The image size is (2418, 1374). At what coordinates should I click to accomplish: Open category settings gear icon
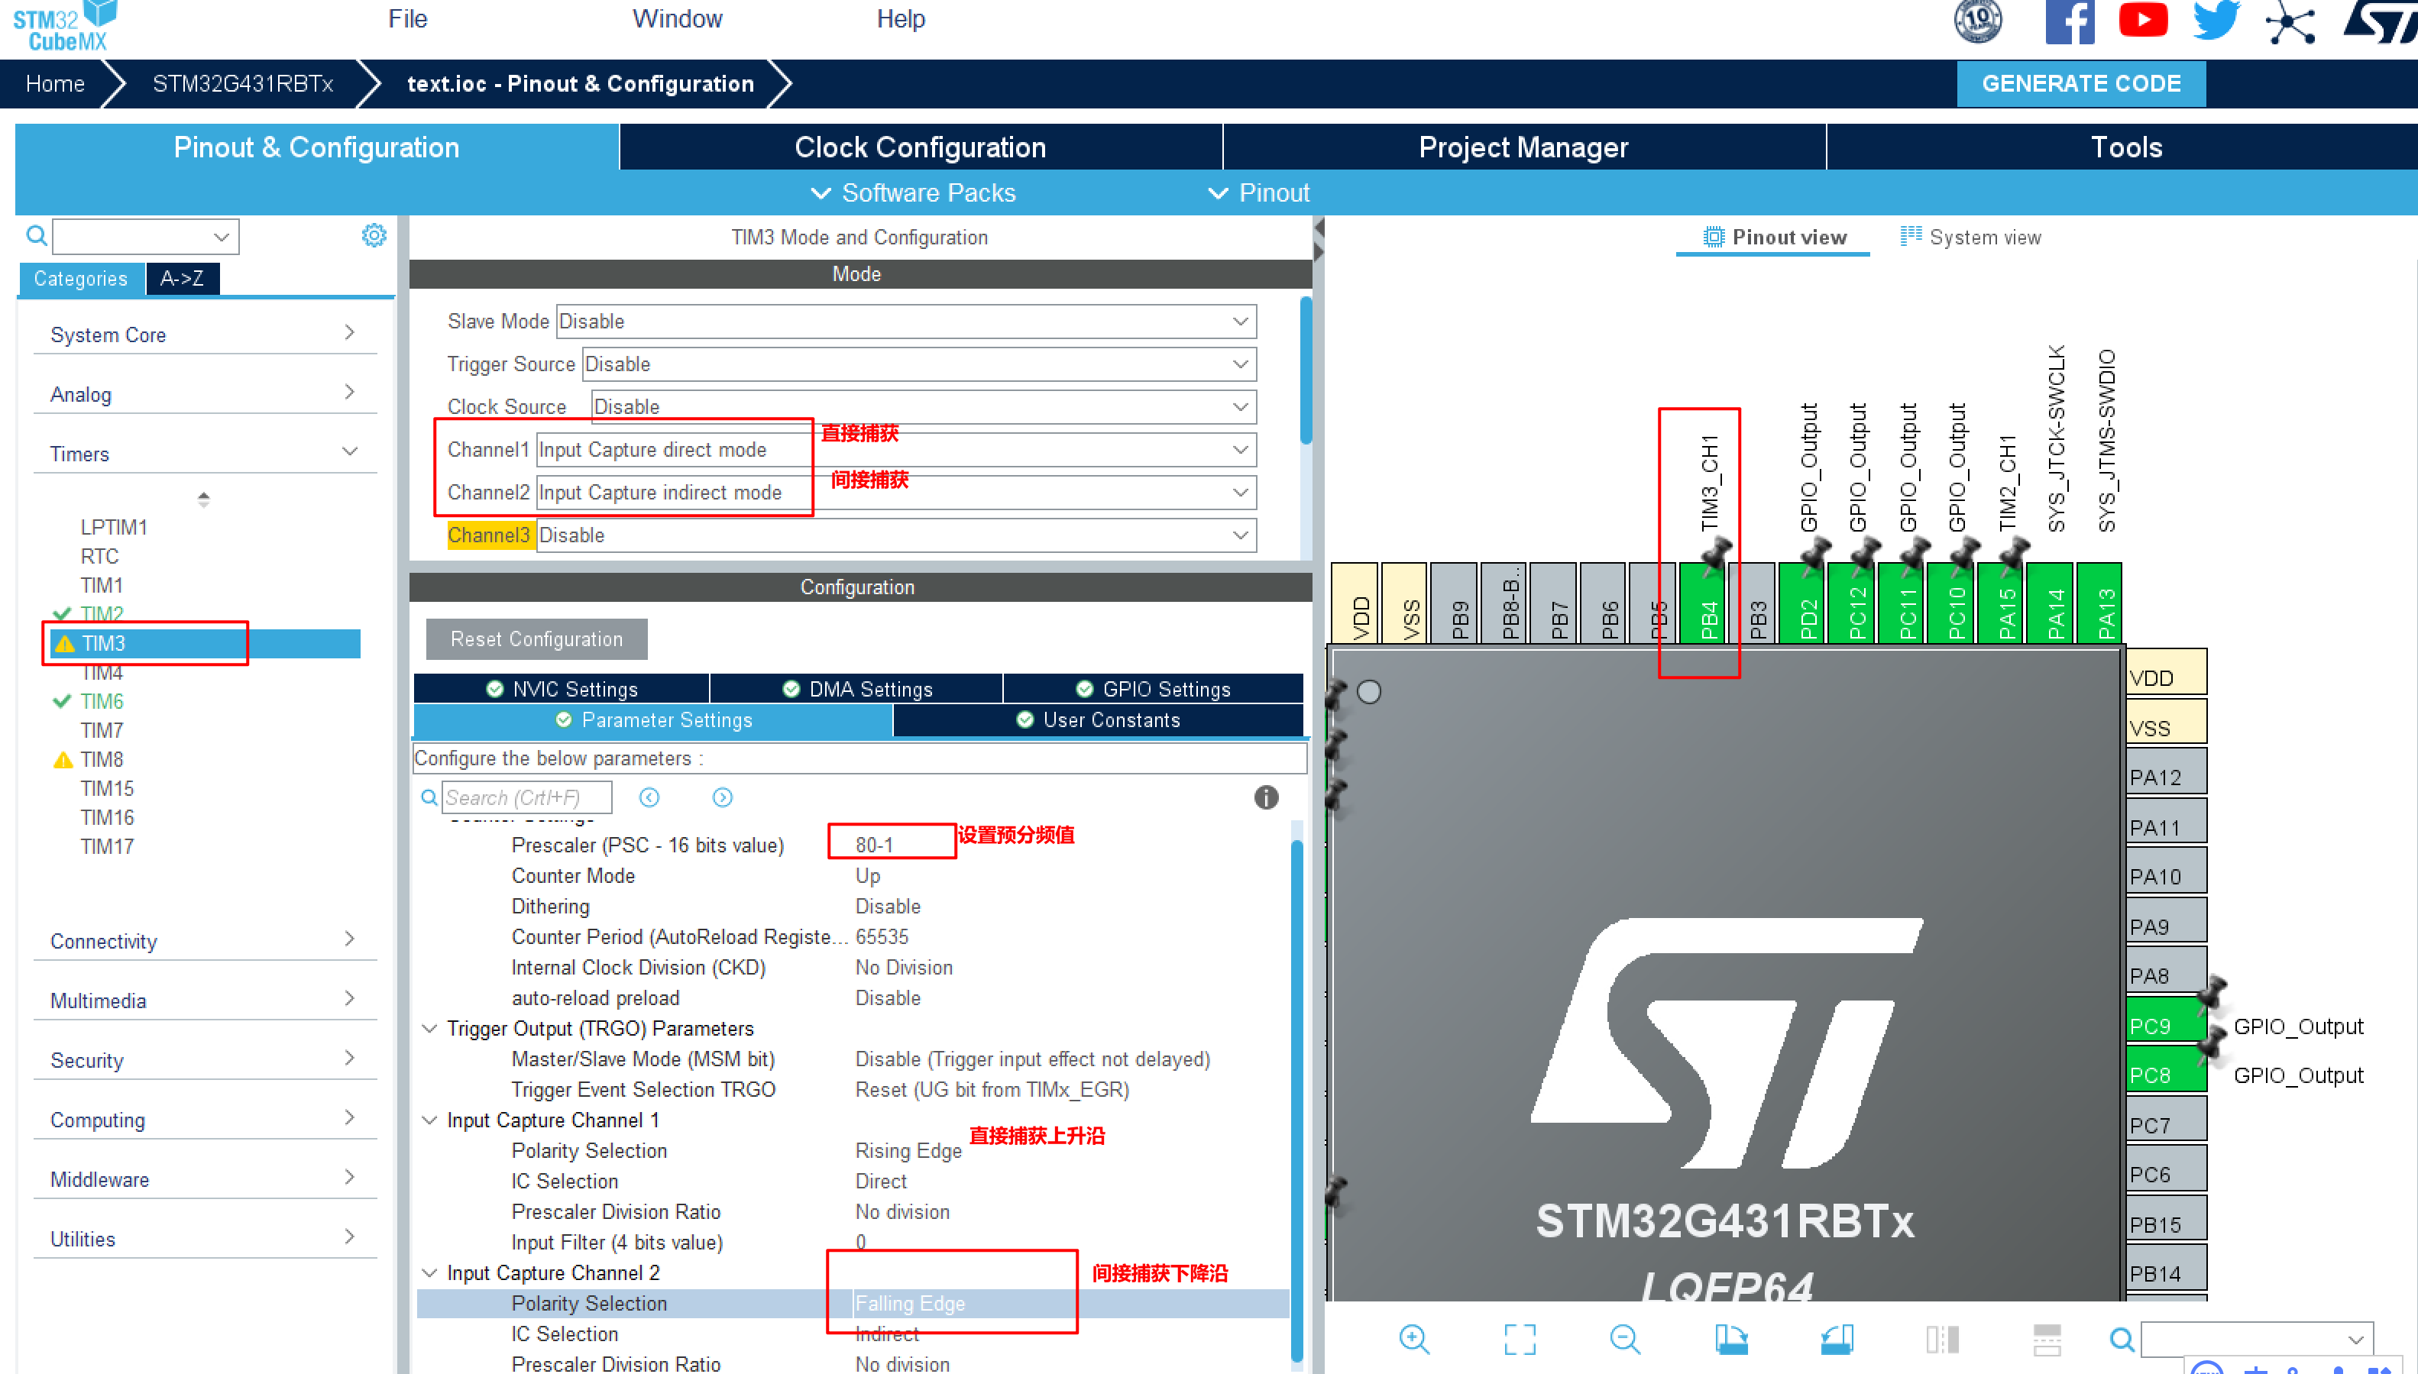point(374,235)
